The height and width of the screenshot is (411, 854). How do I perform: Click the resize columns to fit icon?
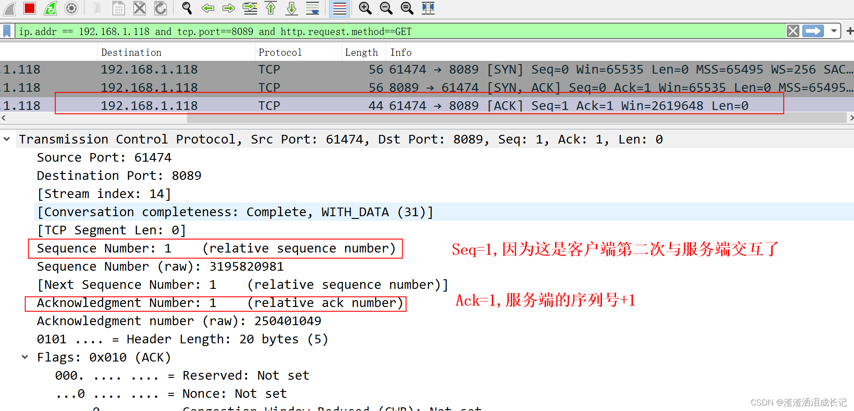(428, 8)
